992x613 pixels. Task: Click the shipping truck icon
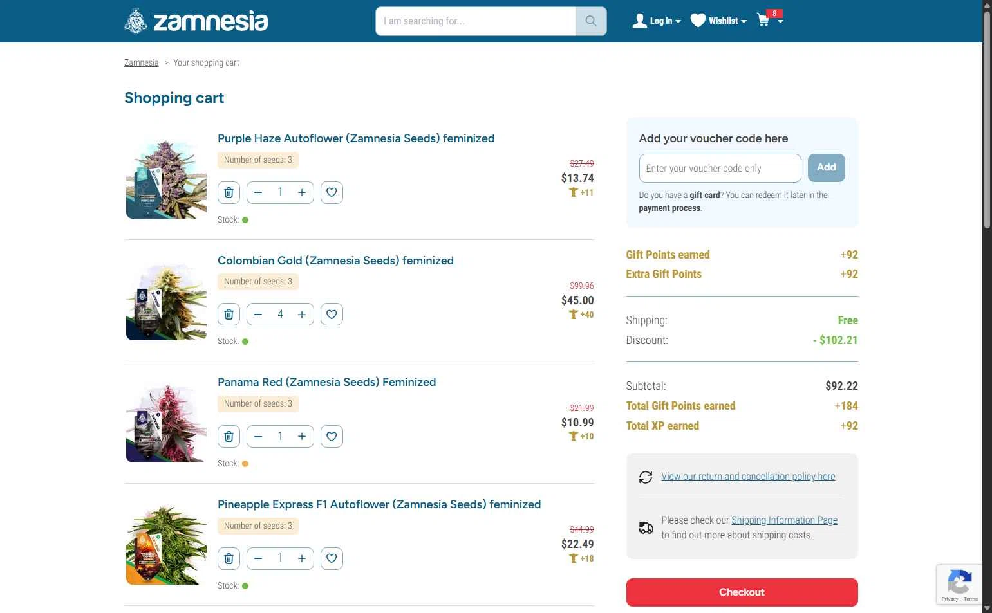point(646,528)
